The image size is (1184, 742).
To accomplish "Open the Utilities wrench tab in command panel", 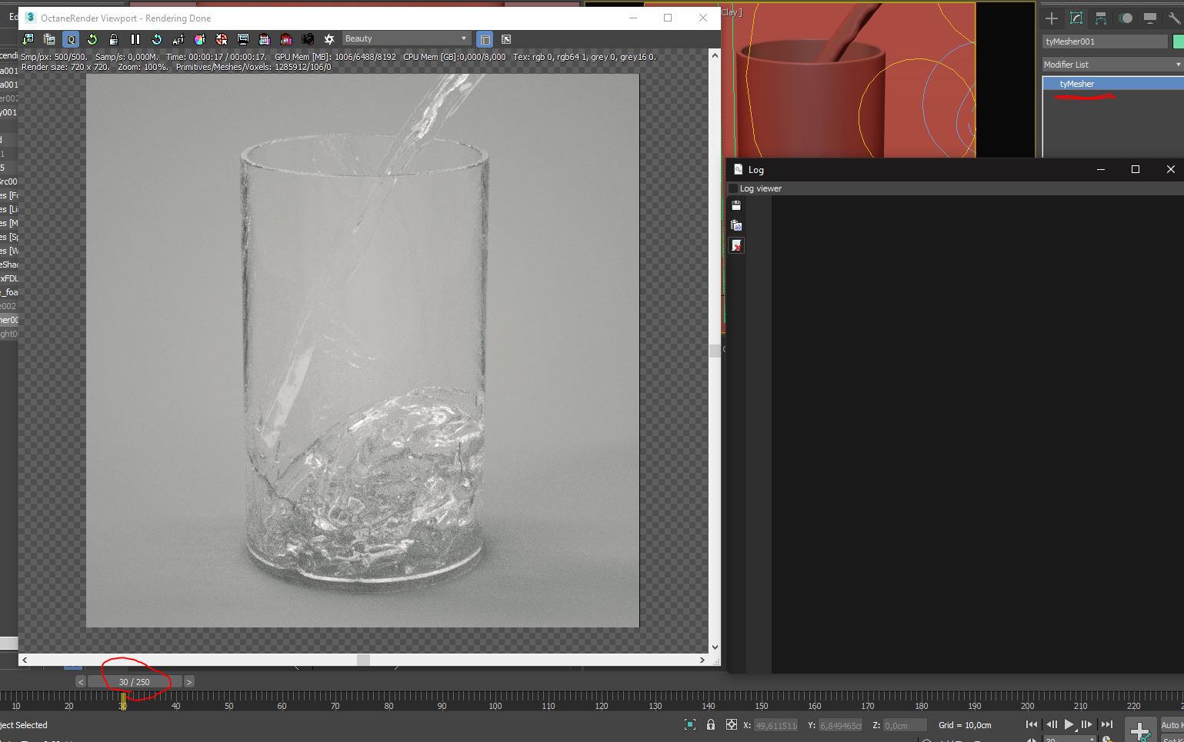I will coord(1174,18).
